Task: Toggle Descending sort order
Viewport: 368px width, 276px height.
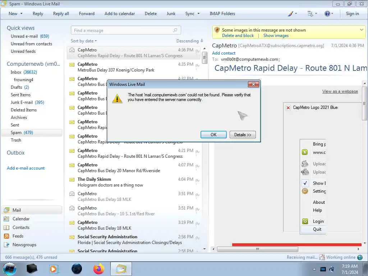Action: pyautogui.click(x=190, y=41)
